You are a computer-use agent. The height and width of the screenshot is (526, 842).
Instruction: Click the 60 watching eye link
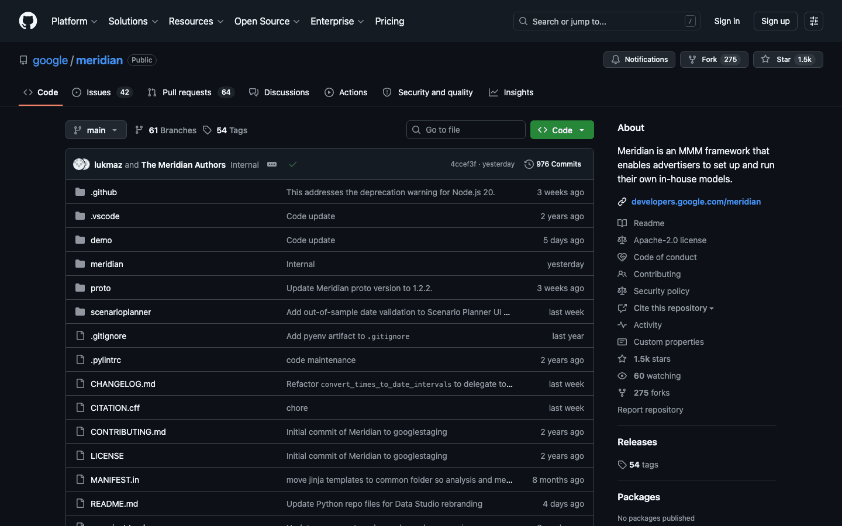pos(649,376)
